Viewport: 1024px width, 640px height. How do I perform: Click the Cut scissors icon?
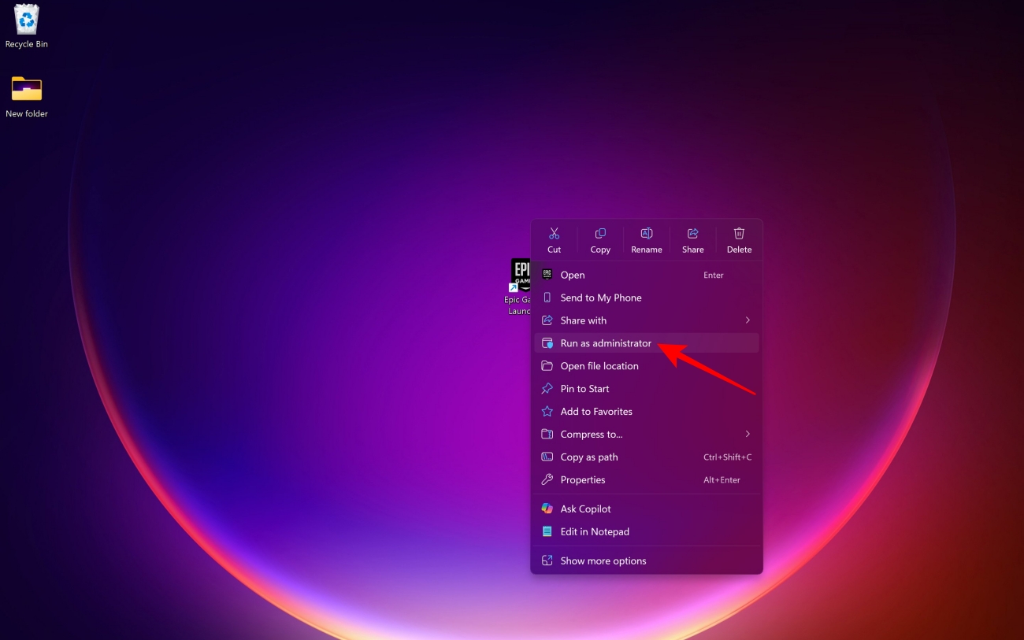554,234
